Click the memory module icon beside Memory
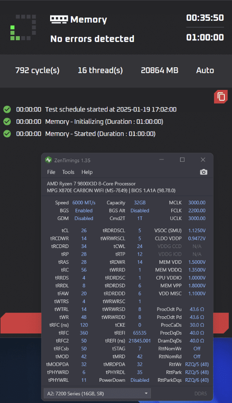Screen dimensions: 232x403 tap(59, 19)
